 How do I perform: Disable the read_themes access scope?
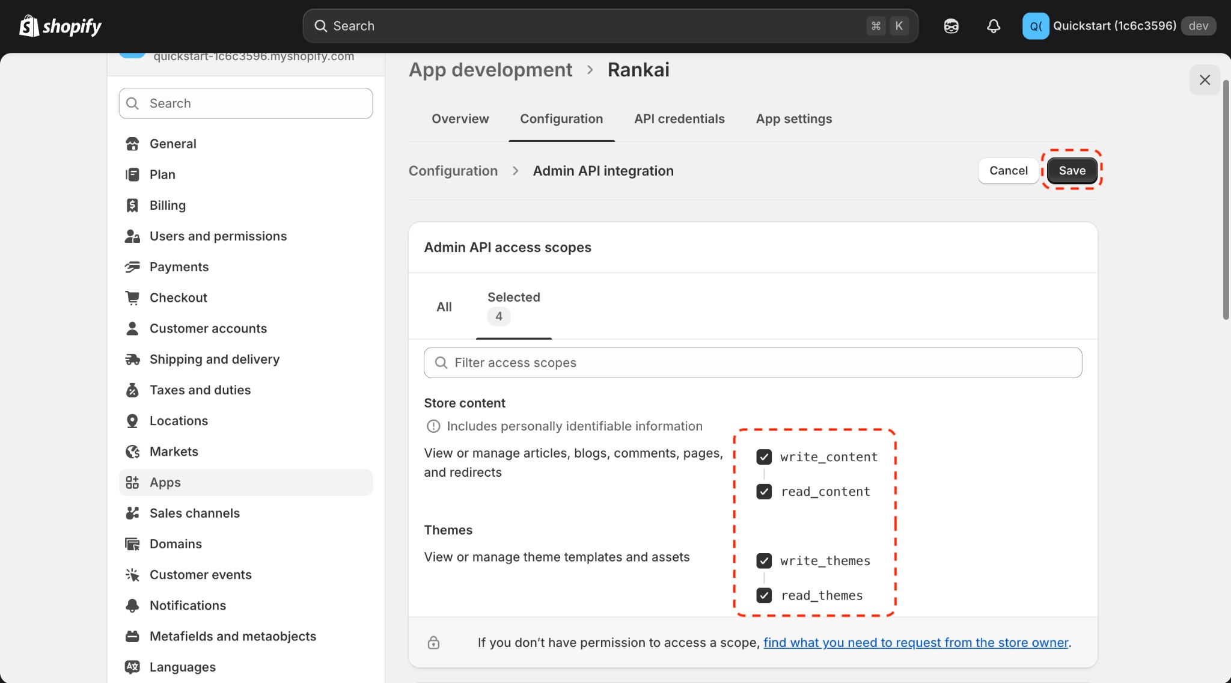[x=763, y=595]
